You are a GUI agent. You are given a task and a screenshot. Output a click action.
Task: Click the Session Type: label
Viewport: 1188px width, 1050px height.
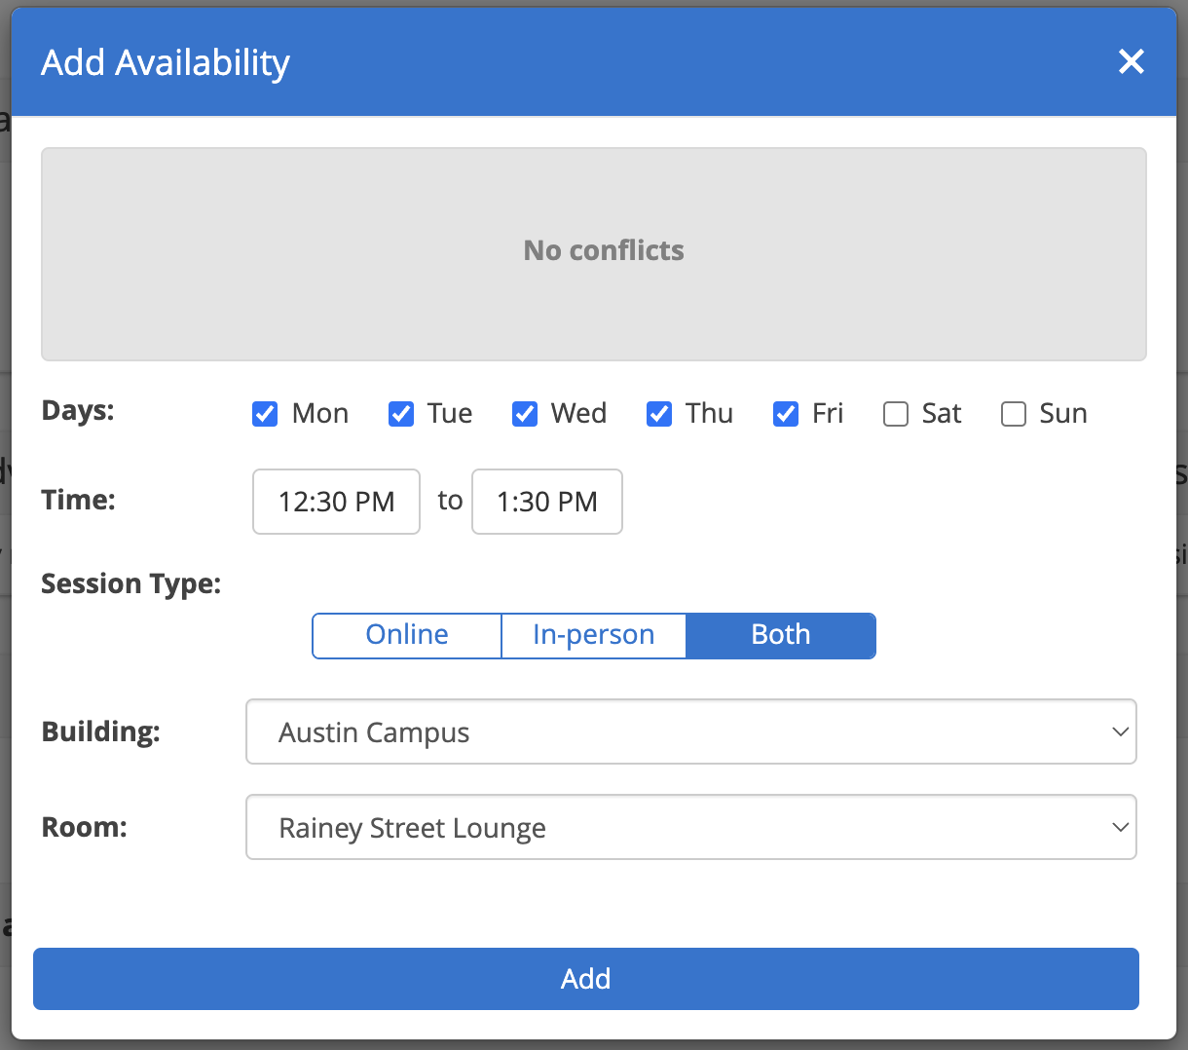tap(131, 583)
